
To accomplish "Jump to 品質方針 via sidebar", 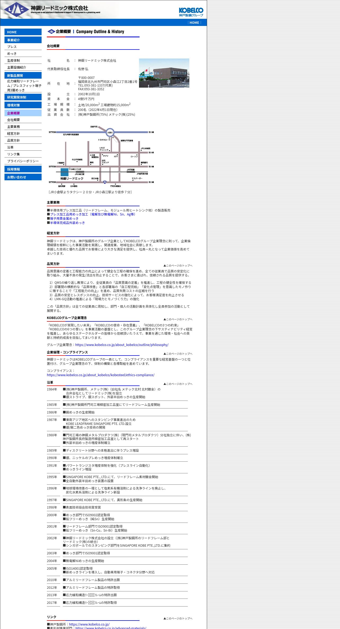I will click(x=23, y=140).
